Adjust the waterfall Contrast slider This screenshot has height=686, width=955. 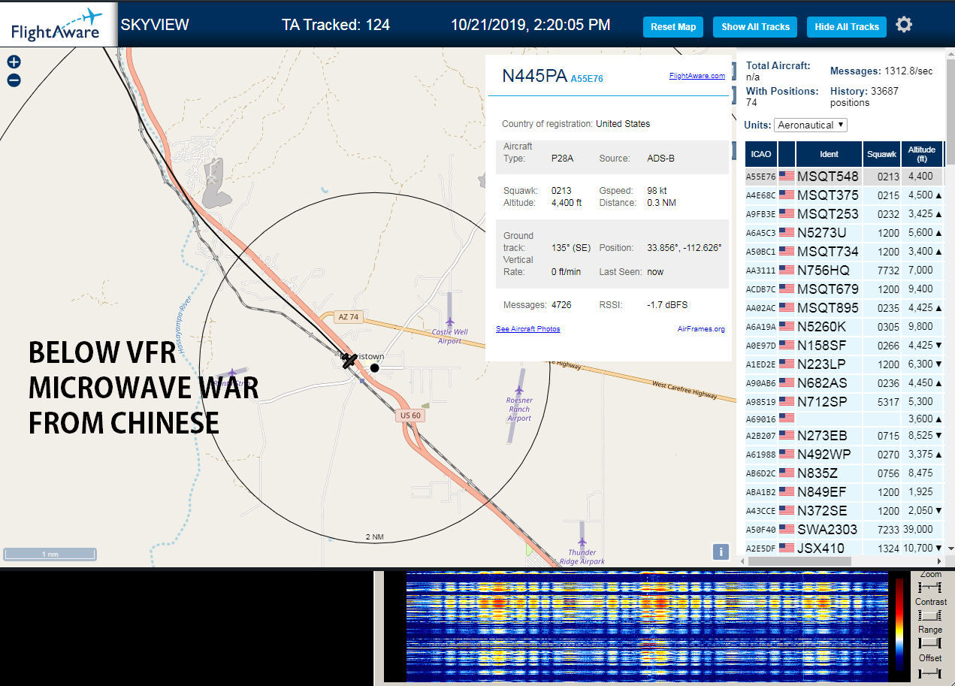pyautogui.click(x=930, y=615)
